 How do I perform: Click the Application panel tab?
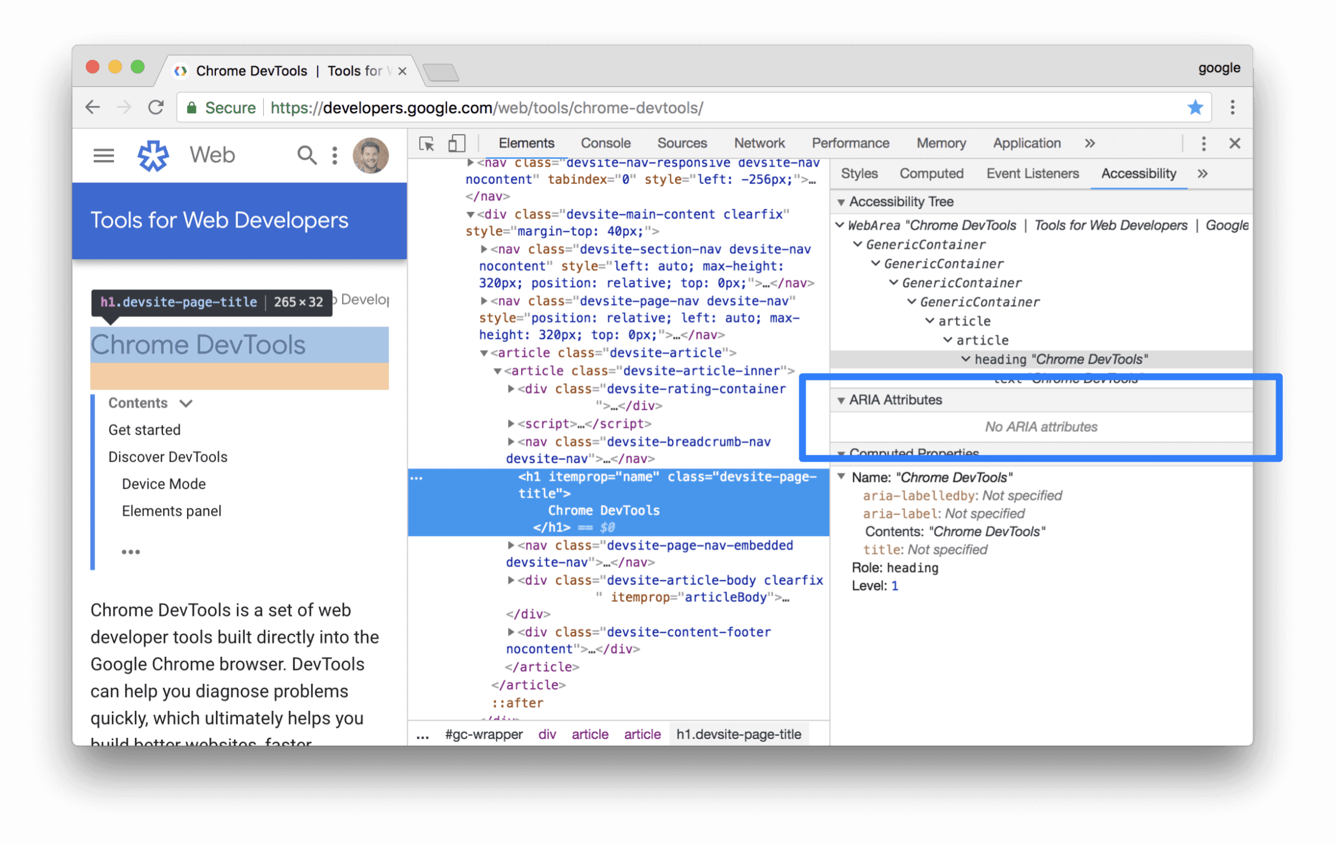click(1027, 144)
